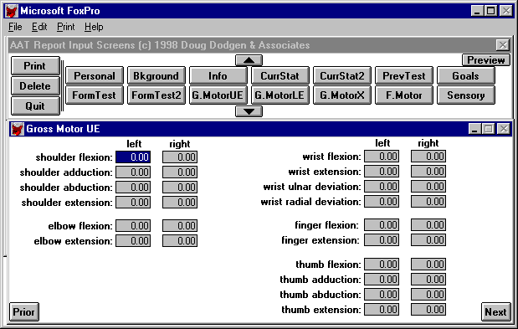Open the PrevTest screen

pyautogui.click(x=404, y=75)
